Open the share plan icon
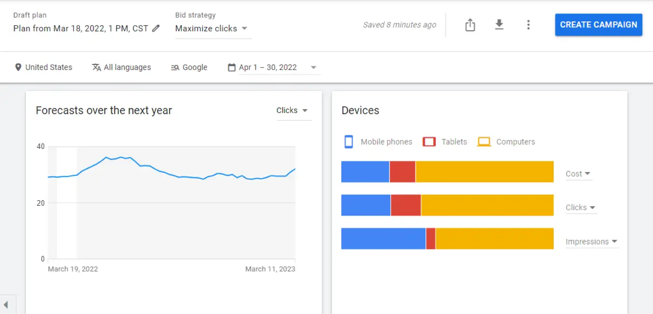Screen dimensions: 653x314 click(x=470, y=25)
